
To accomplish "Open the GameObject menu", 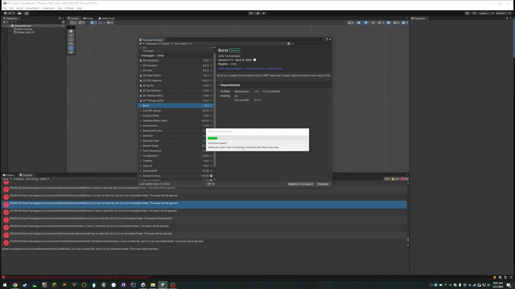I will tap(32, 8).
